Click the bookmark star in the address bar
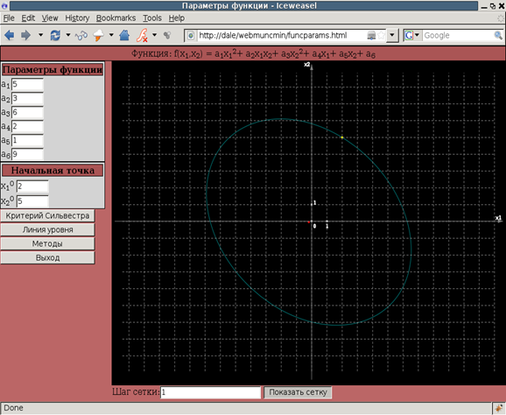This screenshot has width=506, height=415. point(381,35)
